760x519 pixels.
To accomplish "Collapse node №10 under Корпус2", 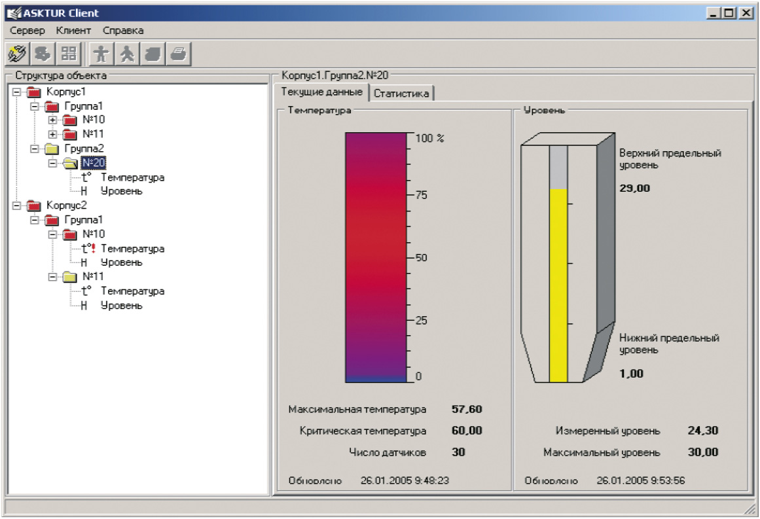I will 52,234.
